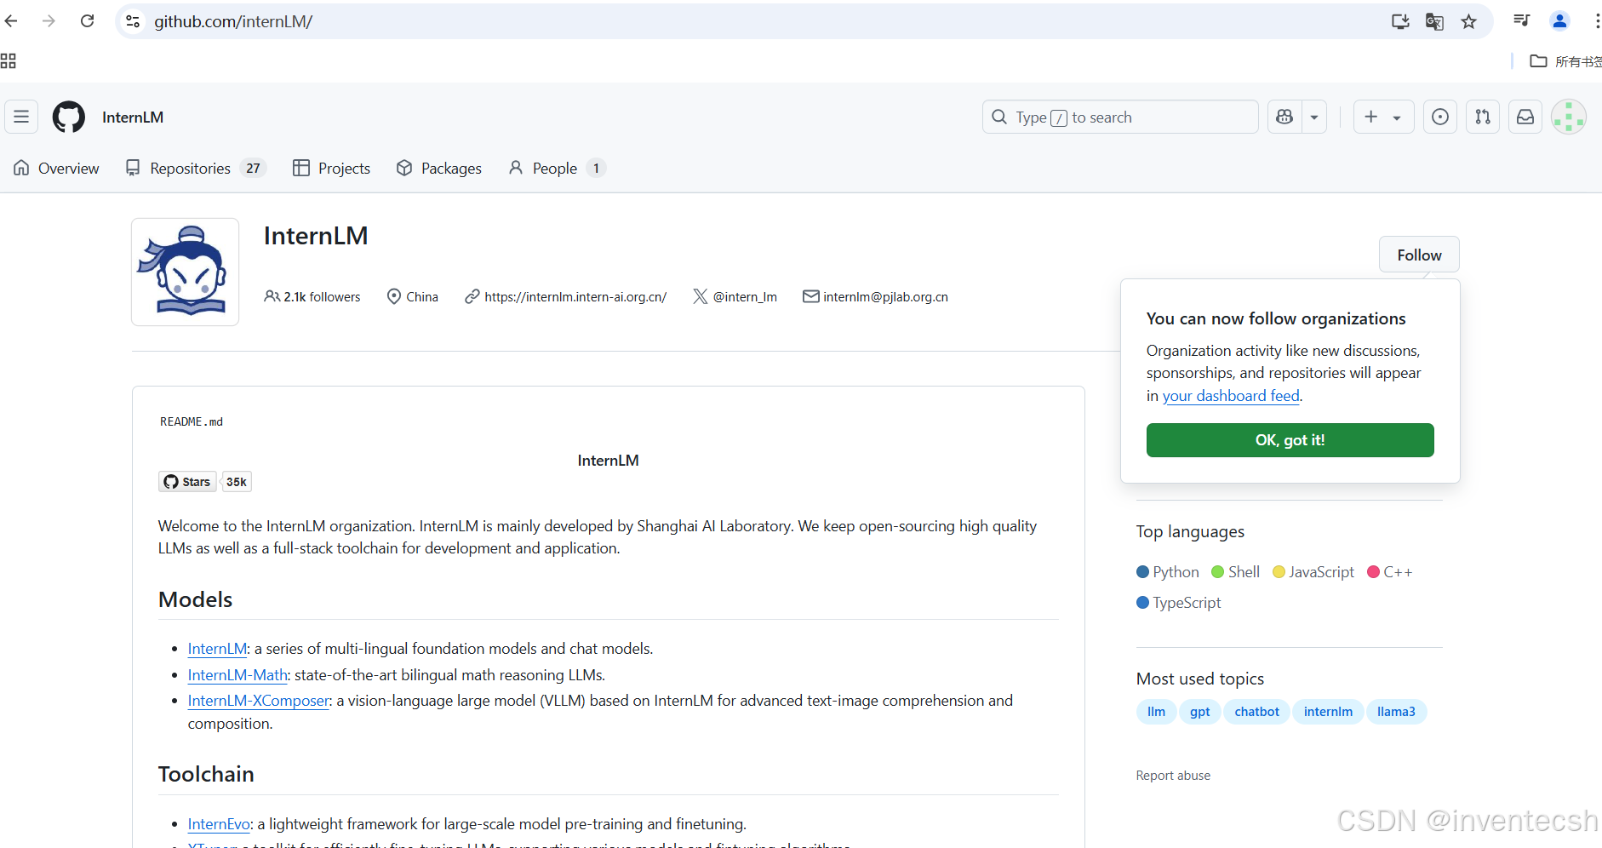Select the chatbot topic tag

point(1256,712)
